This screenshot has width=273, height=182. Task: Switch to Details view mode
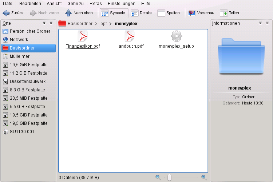point(141,13)
